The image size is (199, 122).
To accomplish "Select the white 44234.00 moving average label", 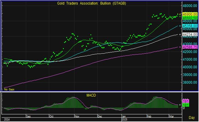I will (x=190, y=34).
